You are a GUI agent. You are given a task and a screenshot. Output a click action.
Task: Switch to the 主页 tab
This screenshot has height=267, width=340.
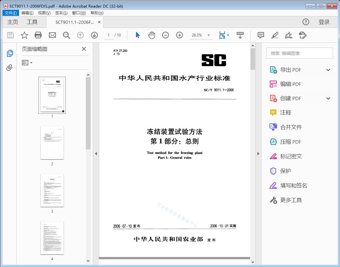click(x=13, y=22)
